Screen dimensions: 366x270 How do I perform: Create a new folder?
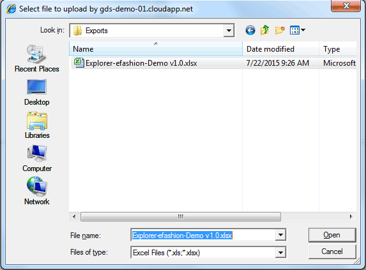click(280, 30)
